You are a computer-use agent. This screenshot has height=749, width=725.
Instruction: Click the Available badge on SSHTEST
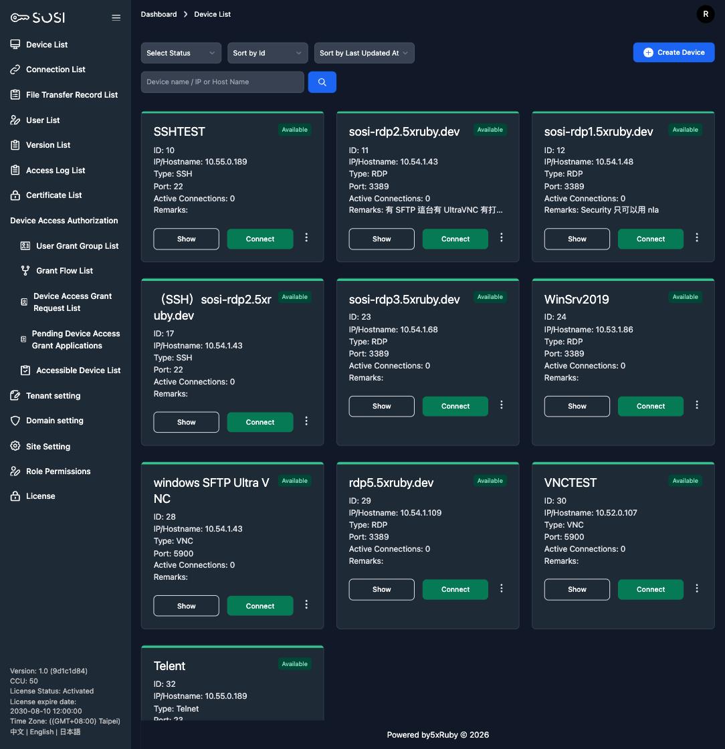coord(295,130)
